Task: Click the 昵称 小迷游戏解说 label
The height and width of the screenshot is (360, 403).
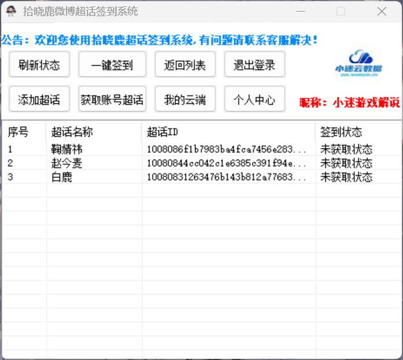Action: (x=349, y=103)
